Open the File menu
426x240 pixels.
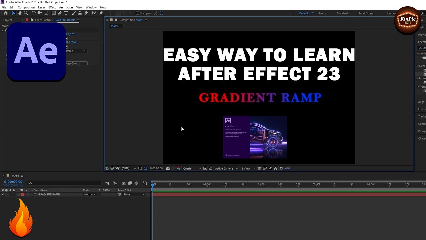(x=4, y=7)
